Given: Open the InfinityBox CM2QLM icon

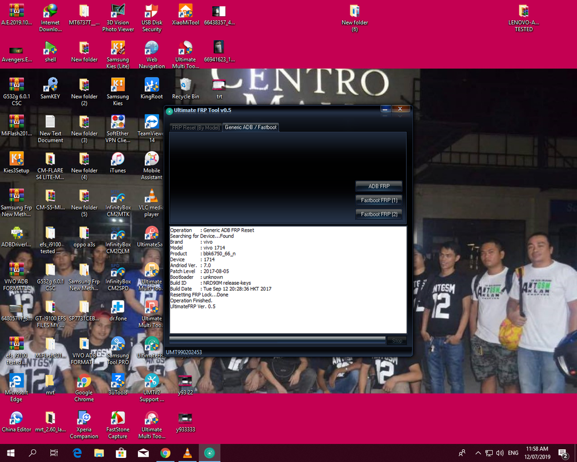Looking at the screenshot, I should point(118,240).
